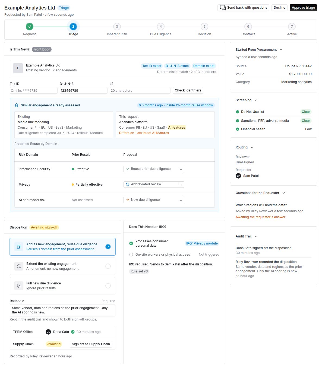Click the Approve triage button
The width and height of the screenshot is (319, 365).
(303, 8)
